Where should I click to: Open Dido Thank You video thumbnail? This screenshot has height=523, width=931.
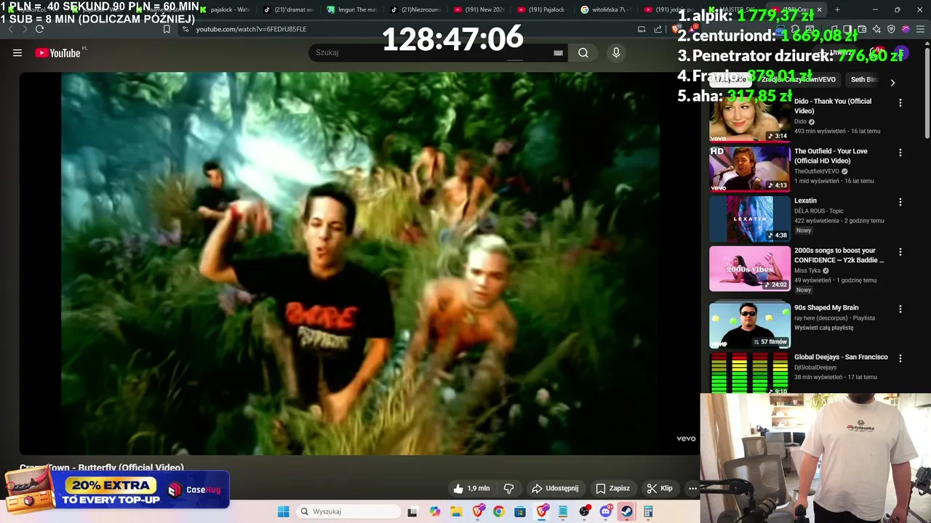pos(750,118)
